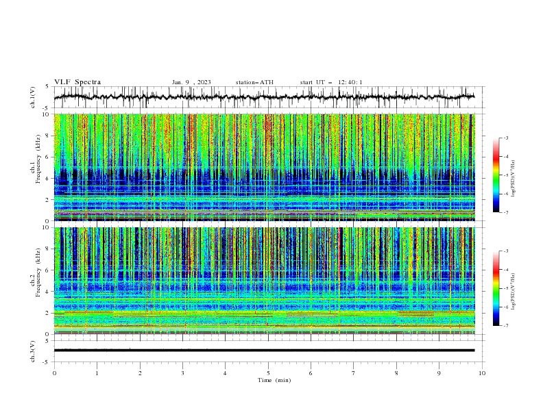Select the ch.2 colorbar "log(PSD)(V²/Hz)" label

pyautogui.click(x=514, y=291)
